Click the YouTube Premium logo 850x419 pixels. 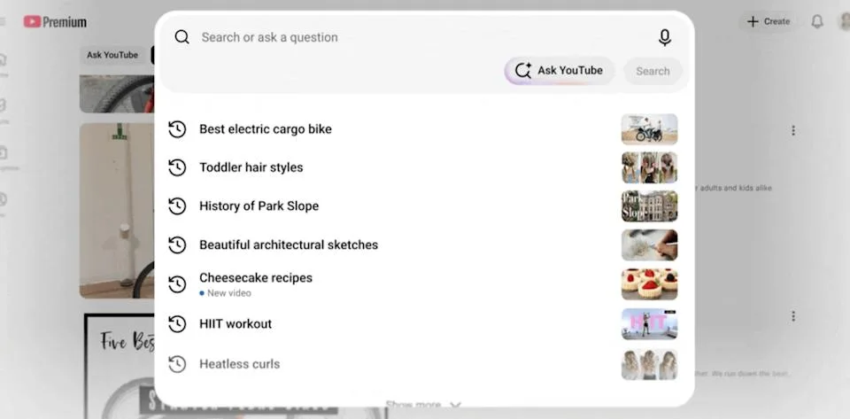pos(55,21)
